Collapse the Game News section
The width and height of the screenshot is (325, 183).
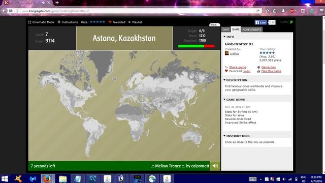(x=234, y=100)
